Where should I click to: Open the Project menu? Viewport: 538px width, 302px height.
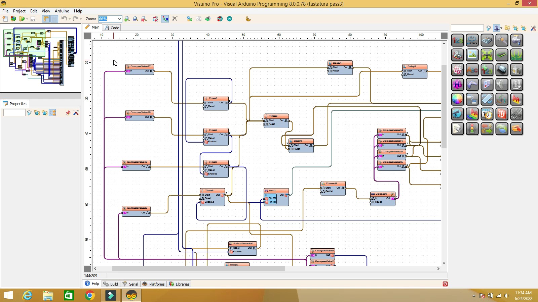[19, 11]
